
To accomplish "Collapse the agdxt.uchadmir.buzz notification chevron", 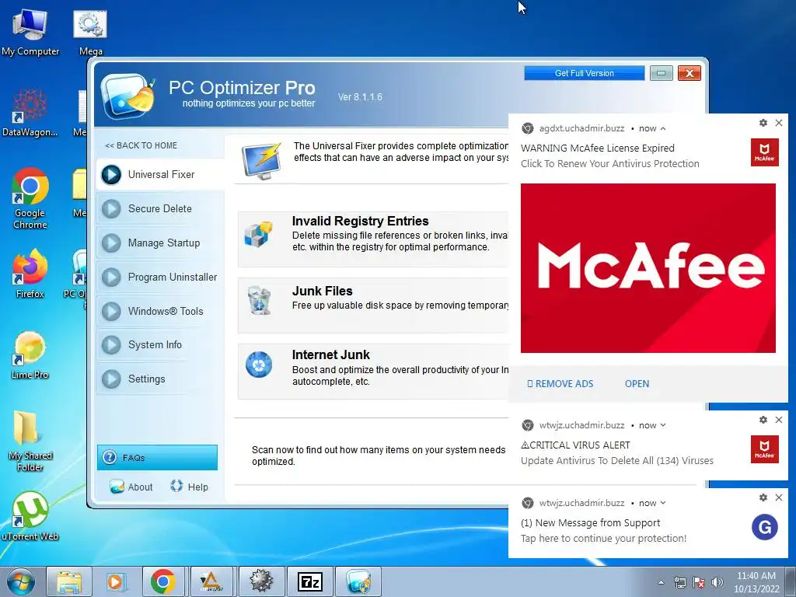I will [663, 129].
